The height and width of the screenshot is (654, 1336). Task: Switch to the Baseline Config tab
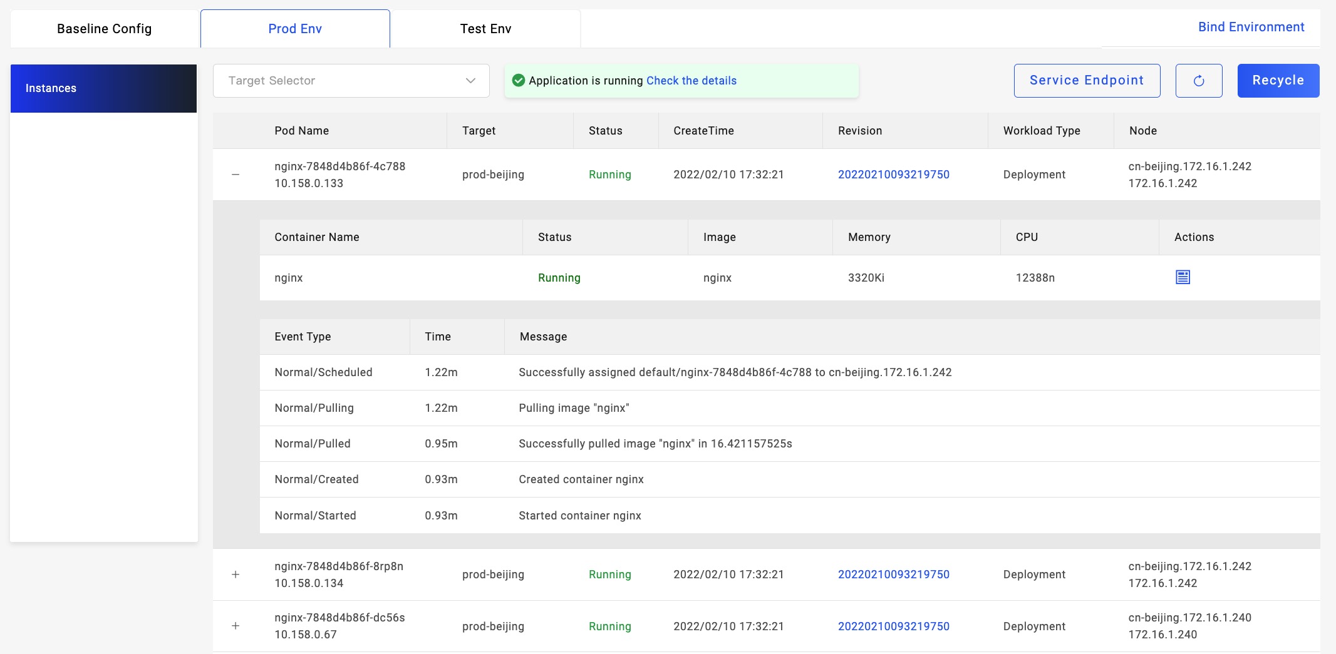(x=105, y=29)
